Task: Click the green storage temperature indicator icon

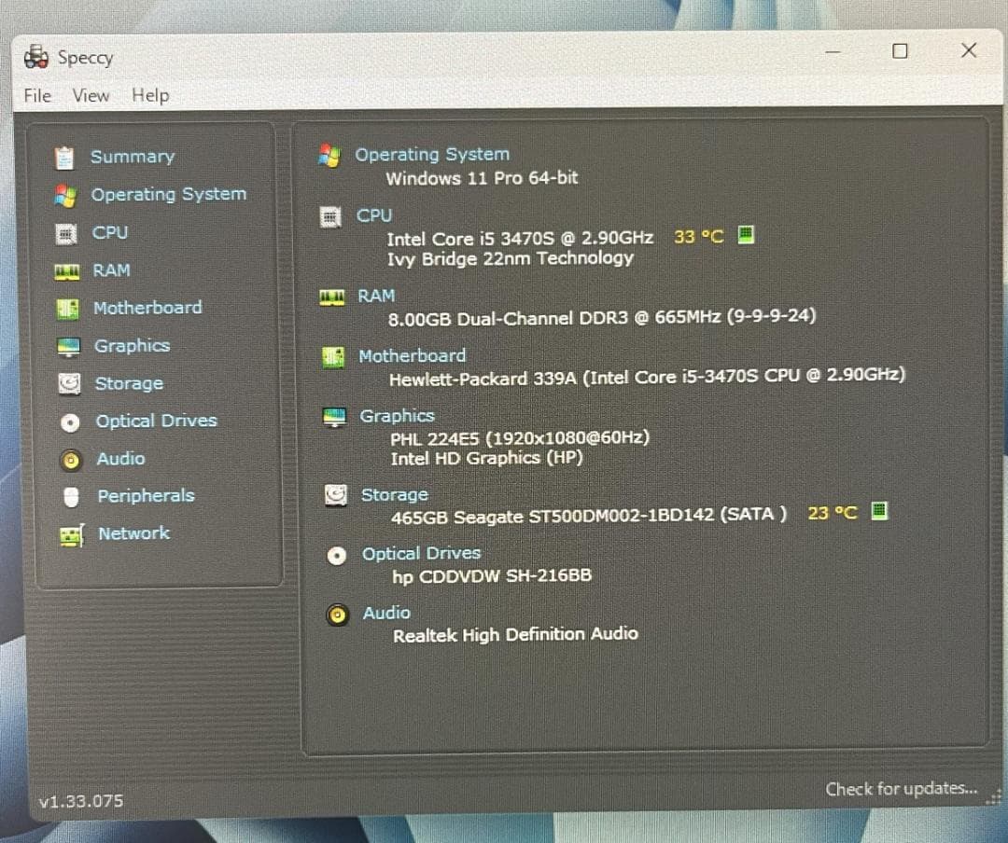Action: click(x=879, y=511)
